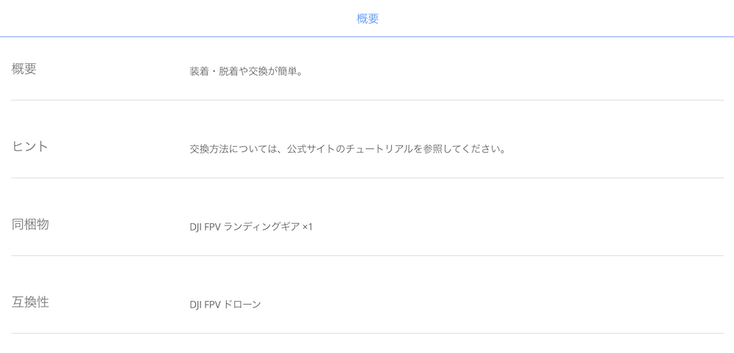Click the phrase 参照してください at hint end

pyautogui.click(x=459, y=150)
